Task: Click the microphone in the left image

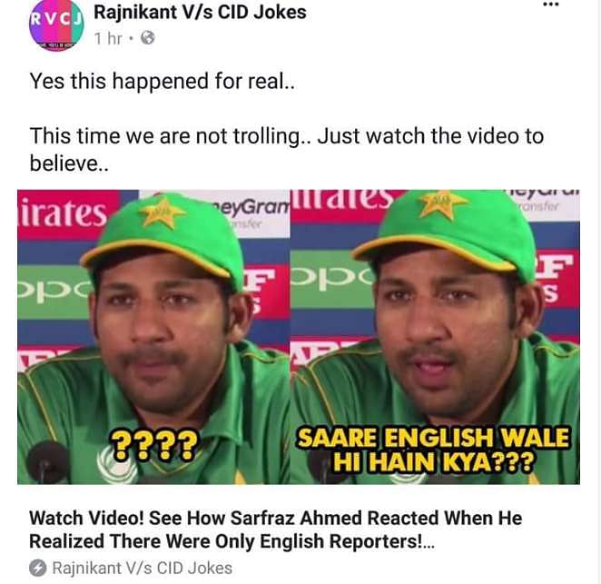Action: (x=49, y=460)
